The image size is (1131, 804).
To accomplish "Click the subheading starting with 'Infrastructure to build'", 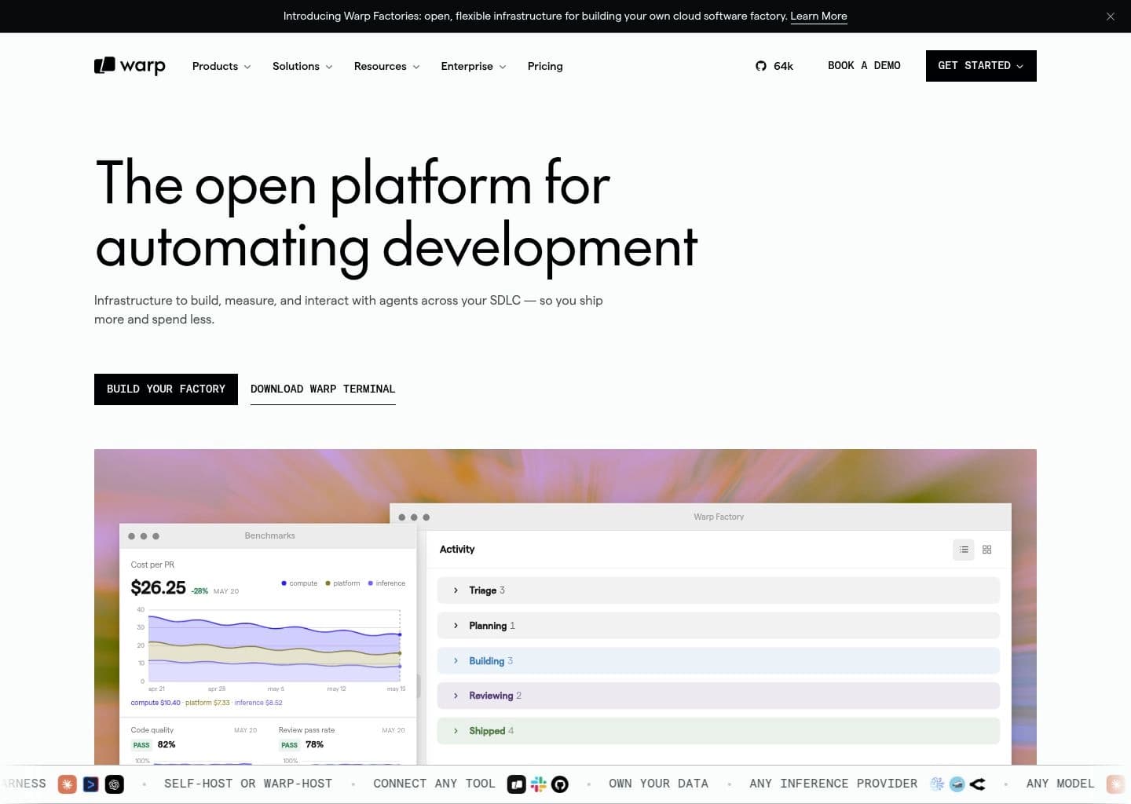I will [x=349, y=310].
